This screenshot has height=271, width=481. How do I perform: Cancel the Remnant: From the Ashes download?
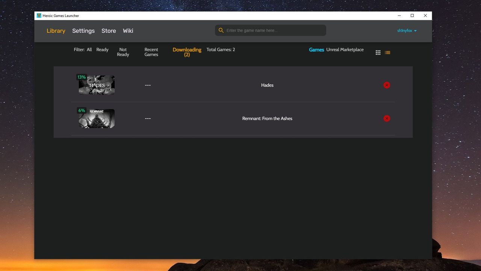pos(387,119)
